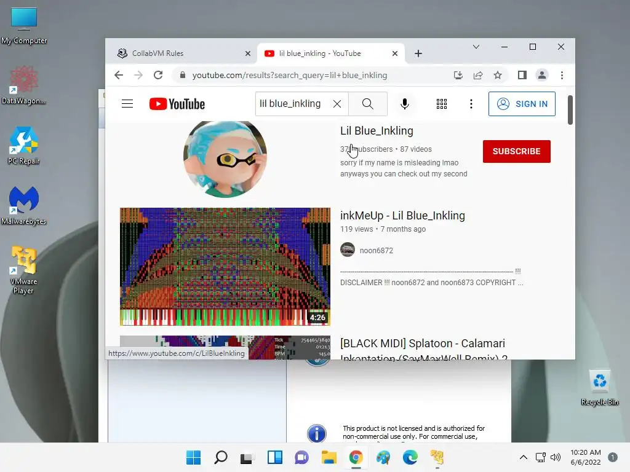Viewport: 630px width, 472px height.
Task: Click the YouTube page scrollbar
Action: tap(570, 110)
